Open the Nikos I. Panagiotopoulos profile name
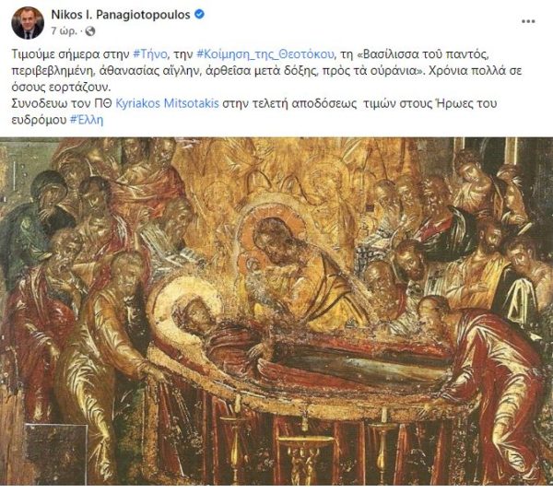 click(x=121, y=15)
